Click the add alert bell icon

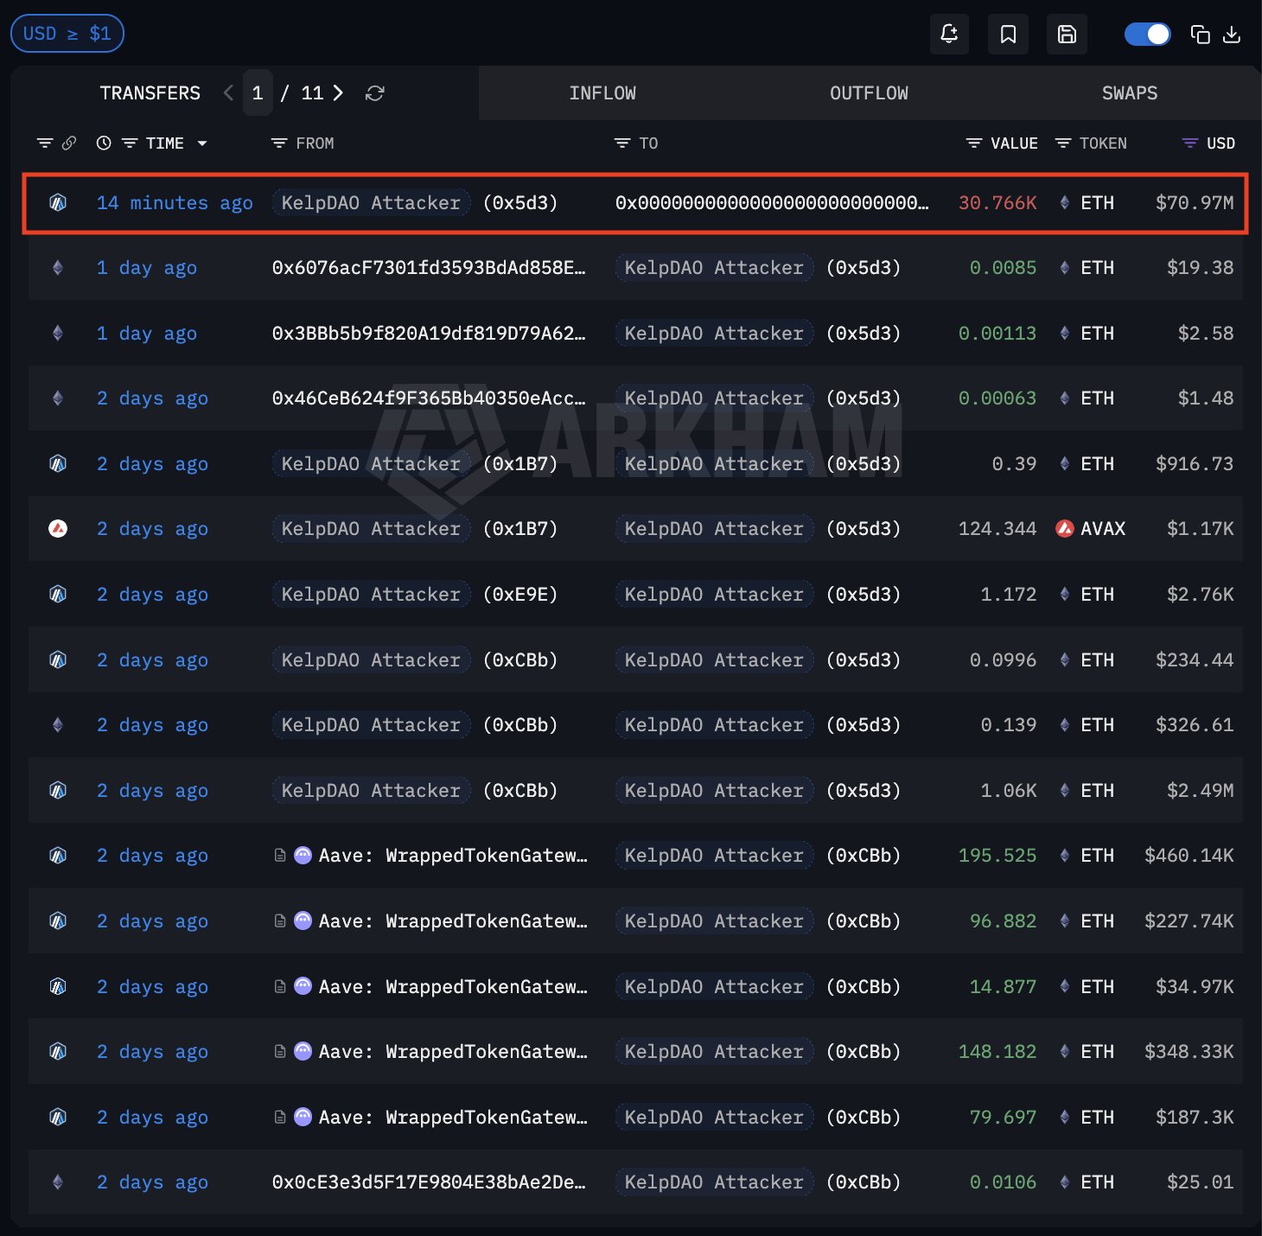click(x=949, y=34)
